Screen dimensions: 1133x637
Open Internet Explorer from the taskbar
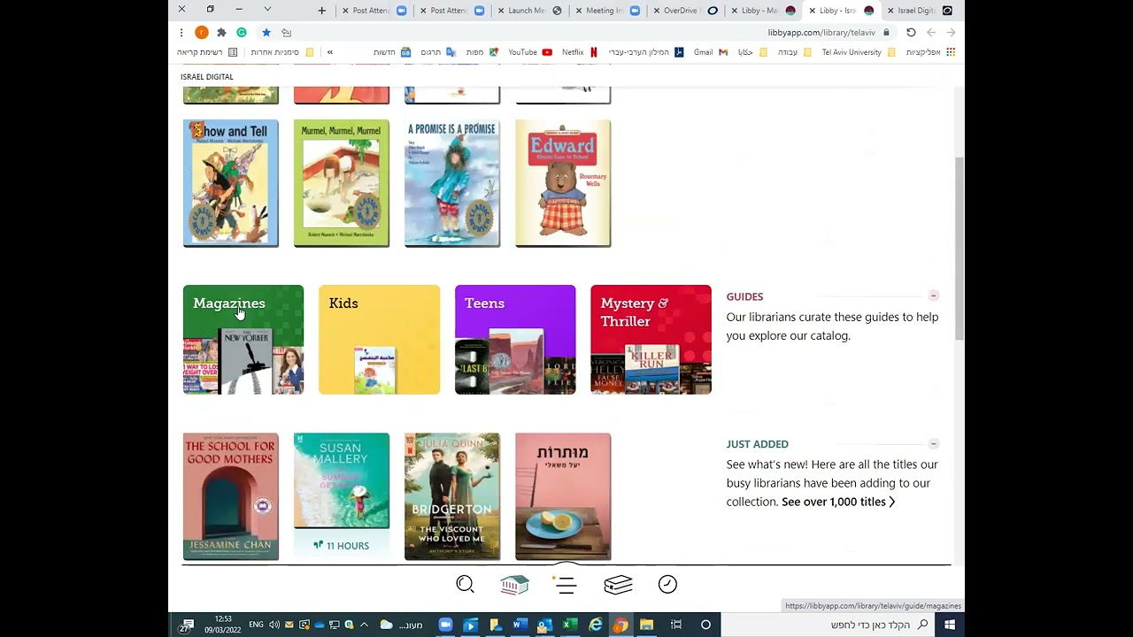click(x=596, y=625)
